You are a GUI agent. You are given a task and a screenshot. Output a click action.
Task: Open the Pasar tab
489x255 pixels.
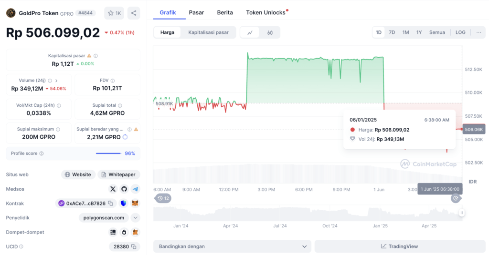click(196, 12)
